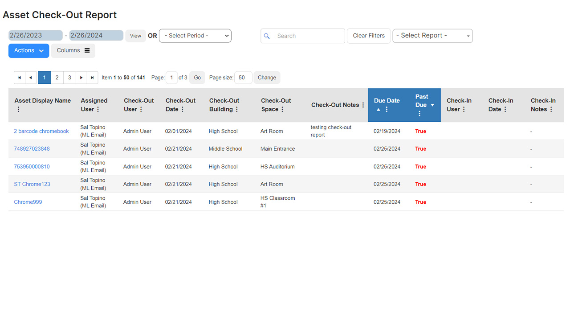Open the Check-Out Building column kebab menu

(236, 109)
